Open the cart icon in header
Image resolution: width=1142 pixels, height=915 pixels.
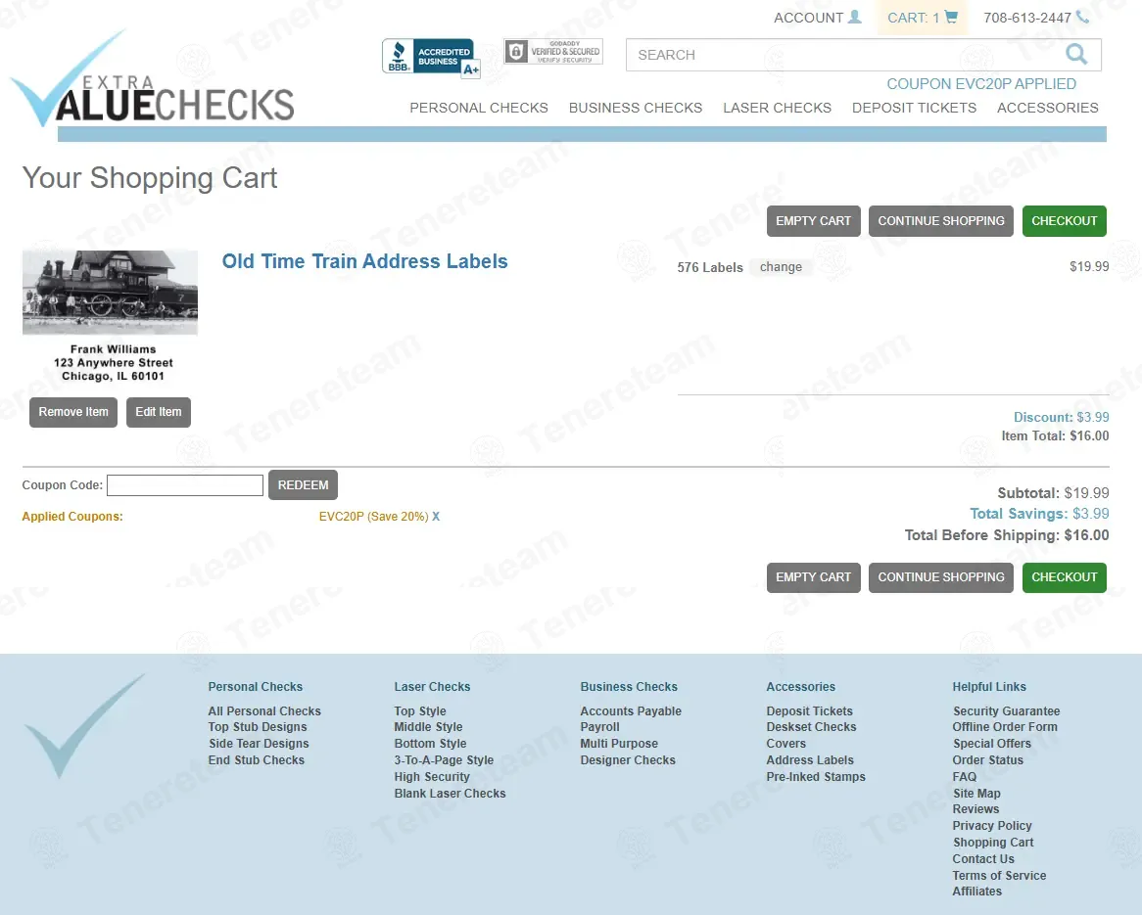pyautogui.click(x=950, y=17)
